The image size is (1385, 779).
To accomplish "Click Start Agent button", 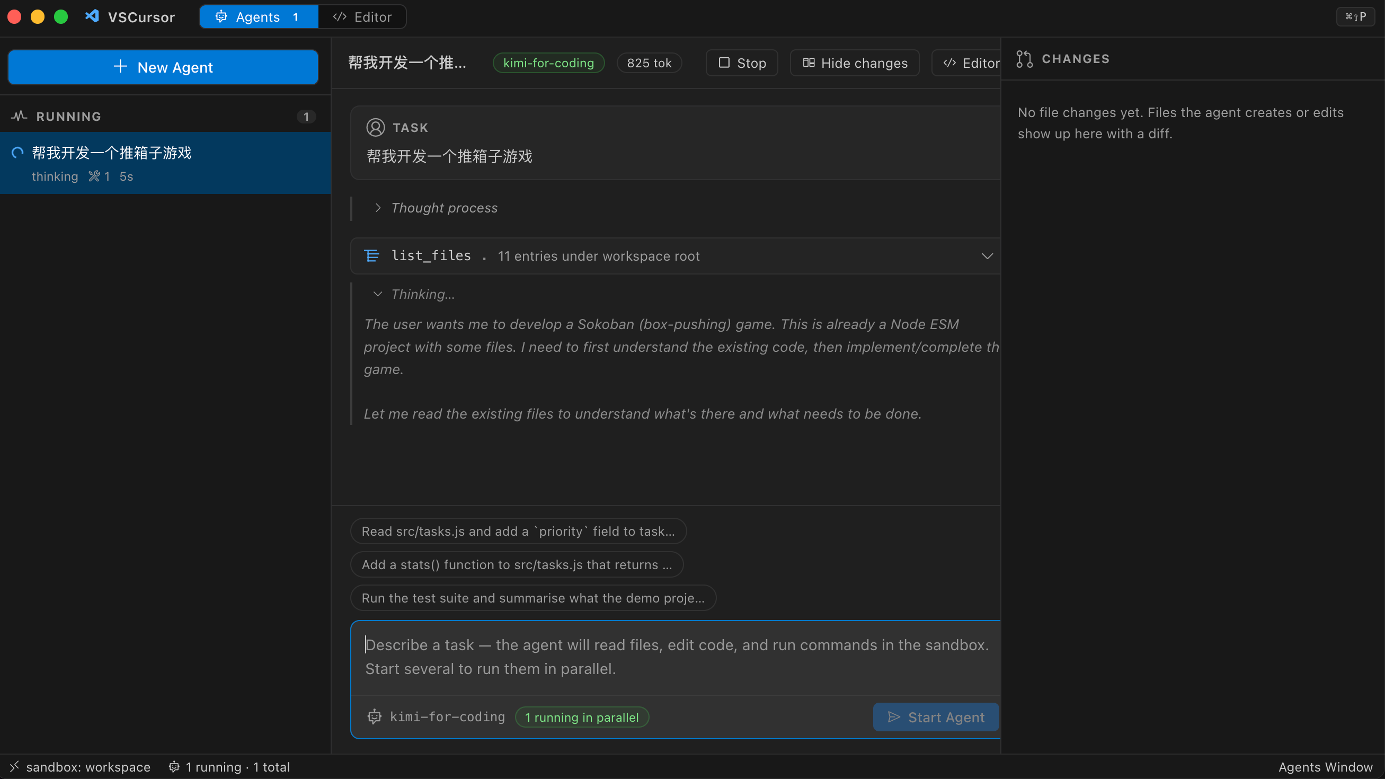I will tap(936, 717).
